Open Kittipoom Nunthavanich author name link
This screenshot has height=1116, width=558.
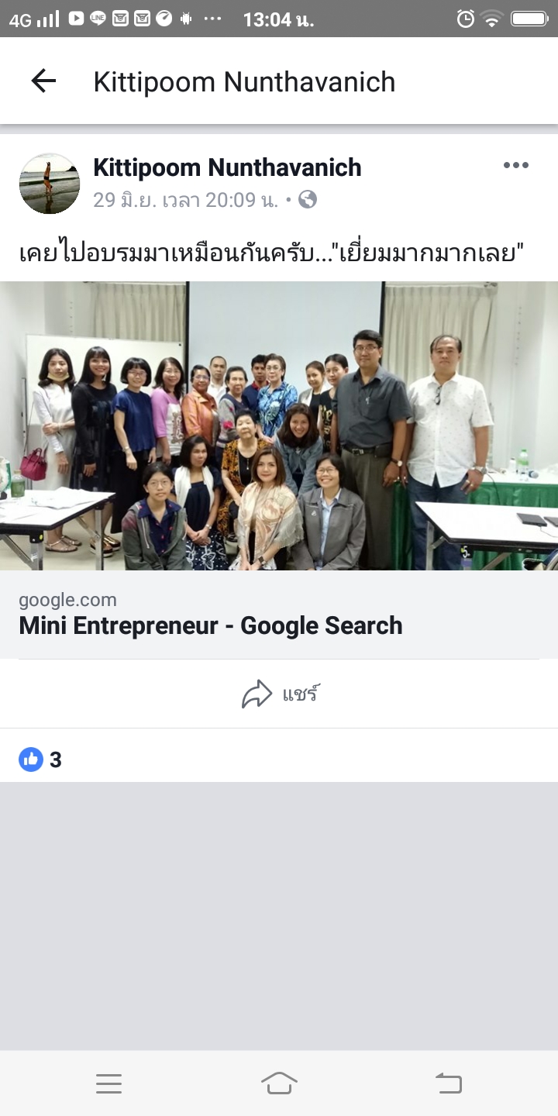click(x=227, y=167)
